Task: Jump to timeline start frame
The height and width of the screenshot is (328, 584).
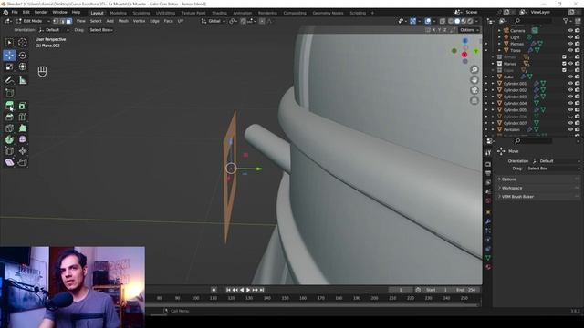Action: click(228, 290)
